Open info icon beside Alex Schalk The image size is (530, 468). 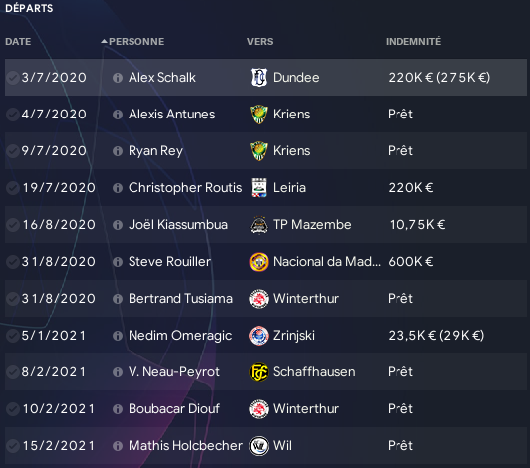click(x=118, y=78)
